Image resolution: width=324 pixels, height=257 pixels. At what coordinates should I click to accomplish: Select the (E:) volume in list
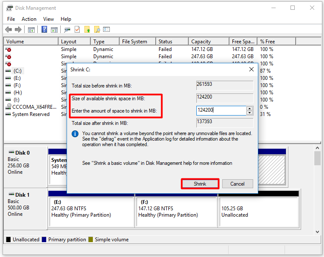tap(17, 78)
